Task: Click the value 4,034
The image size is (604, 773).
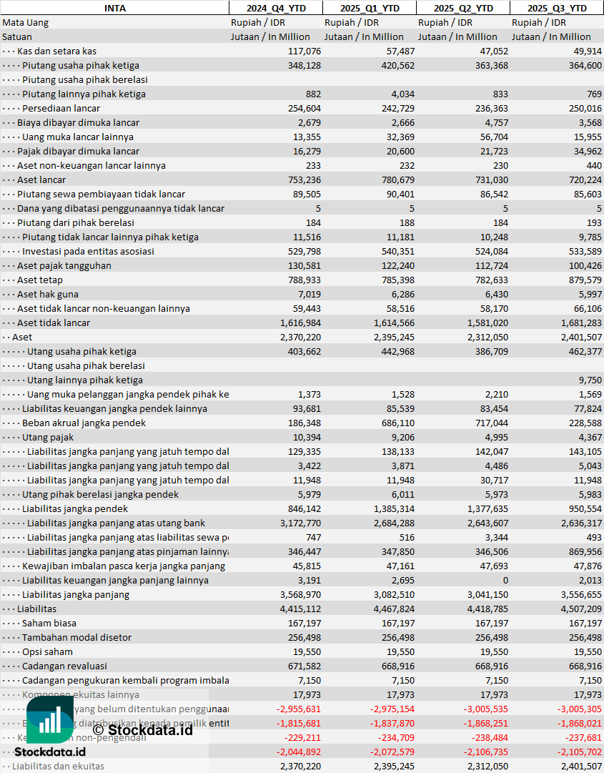Action: [x=403, y=94]
